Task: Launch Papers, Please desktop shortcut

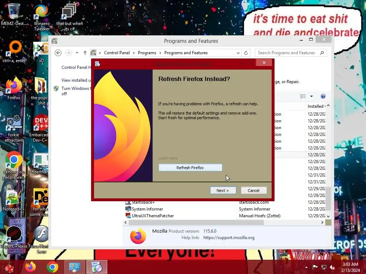Action: pyautogui.click(x=14, y=237)
